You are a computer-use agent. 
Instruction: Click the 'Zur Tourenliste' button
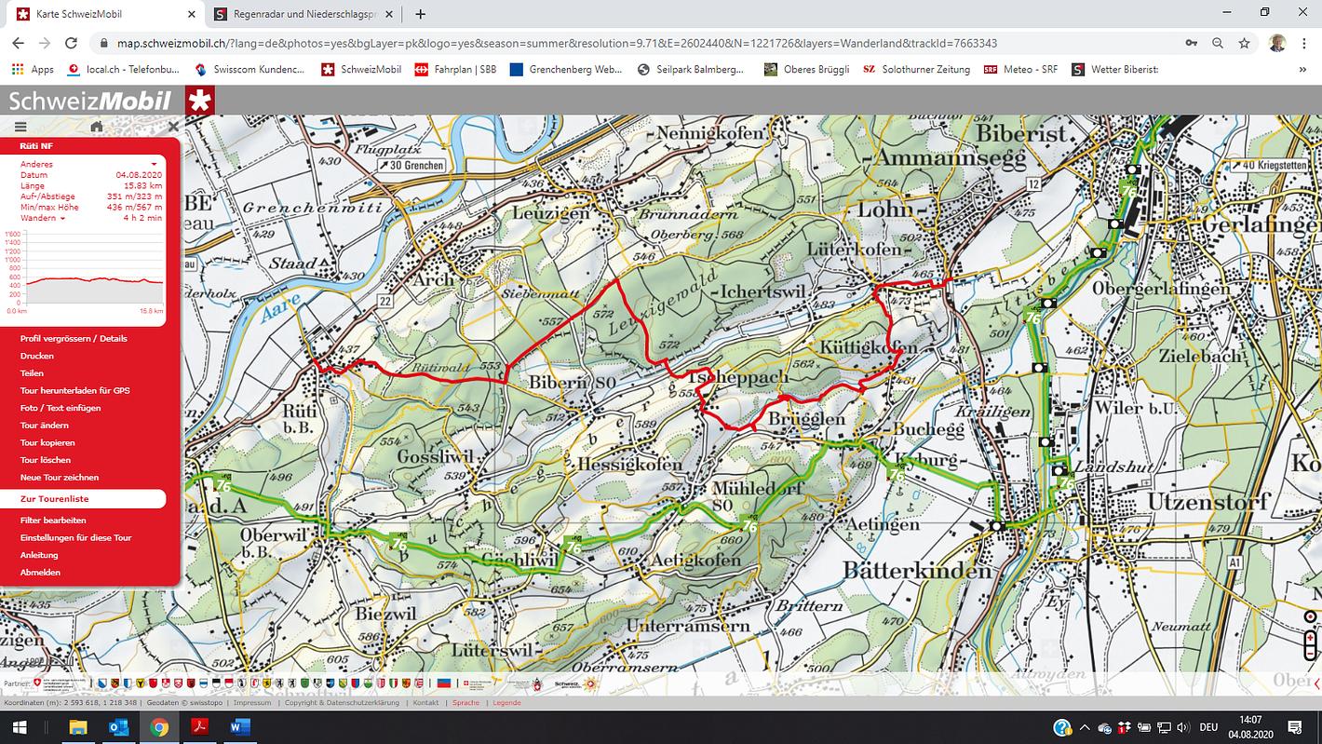[83, 499]
